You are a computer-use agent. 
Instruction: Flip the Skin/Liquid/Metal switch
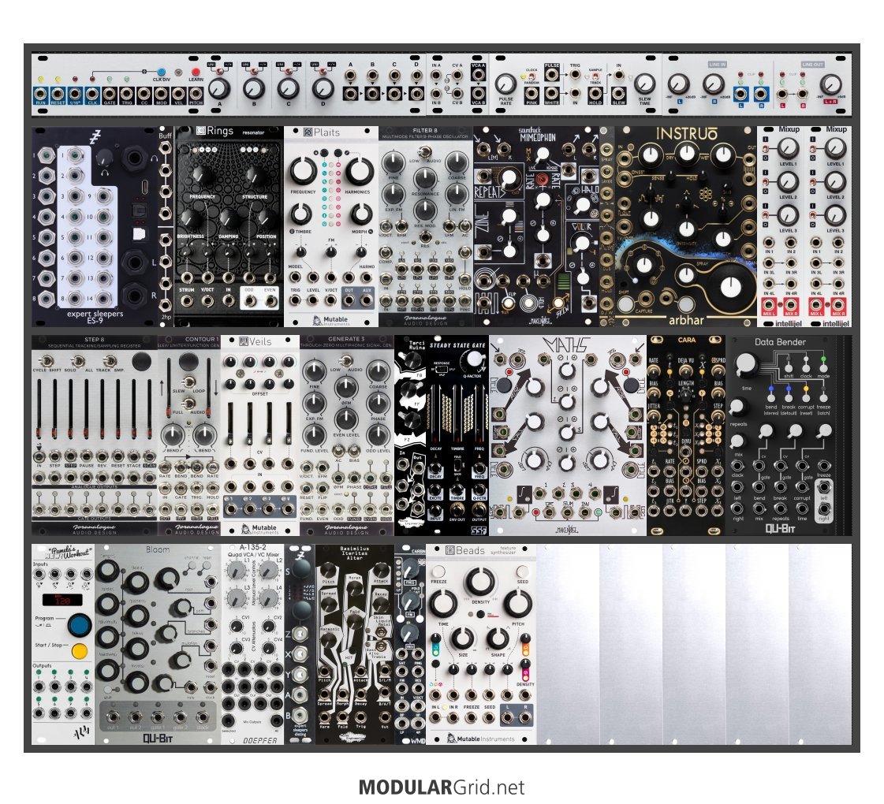click(x=382, y=633)
